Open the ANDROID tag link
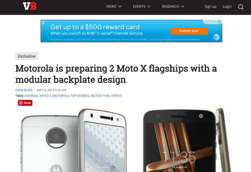 click(31, 96)
